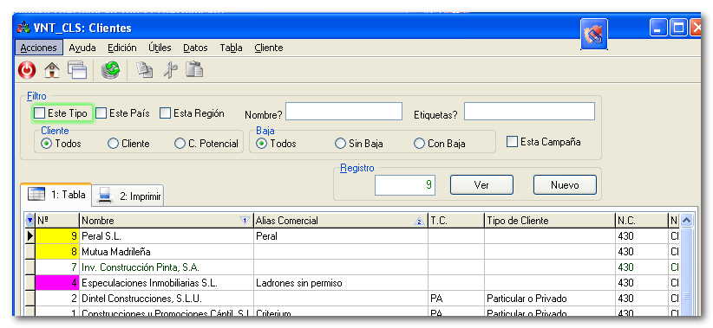The width and height of the screenshot is (713, 328).
Task: Click the yellow cell with number 9
Action: (x=57, y=236)
